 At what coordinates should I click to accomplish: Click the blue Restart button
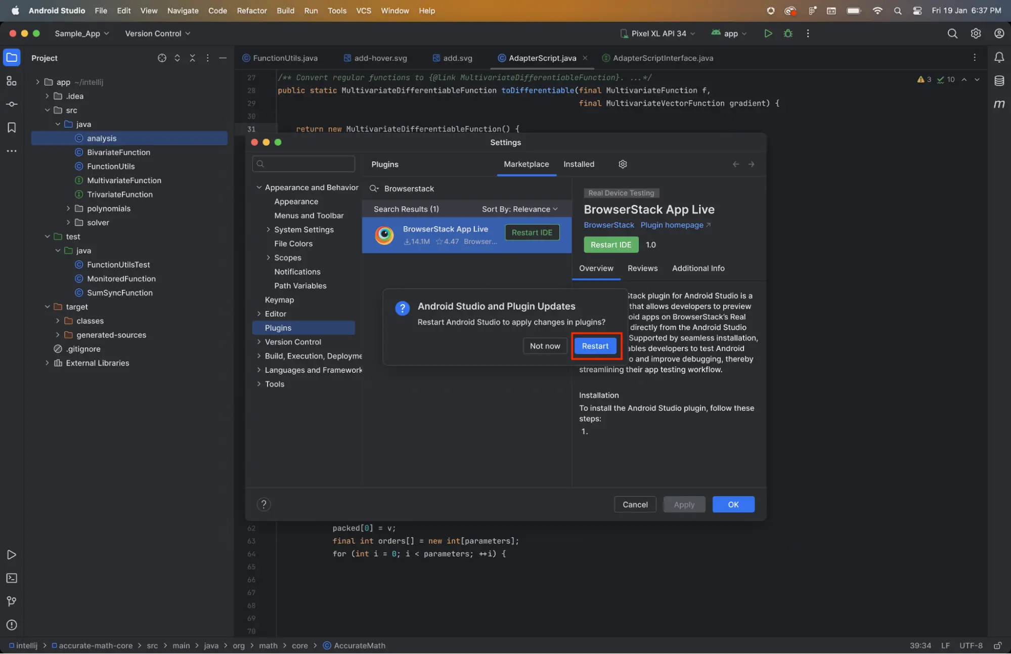pyautogui.click(x=595, y=346)
